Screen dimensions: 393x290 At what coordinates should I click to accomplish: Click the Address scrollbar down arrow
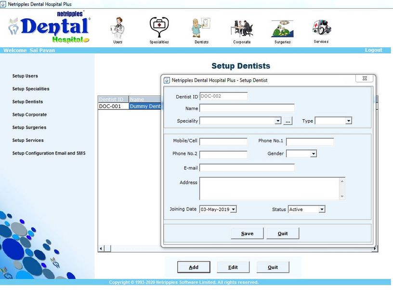(x=342, y=196)
